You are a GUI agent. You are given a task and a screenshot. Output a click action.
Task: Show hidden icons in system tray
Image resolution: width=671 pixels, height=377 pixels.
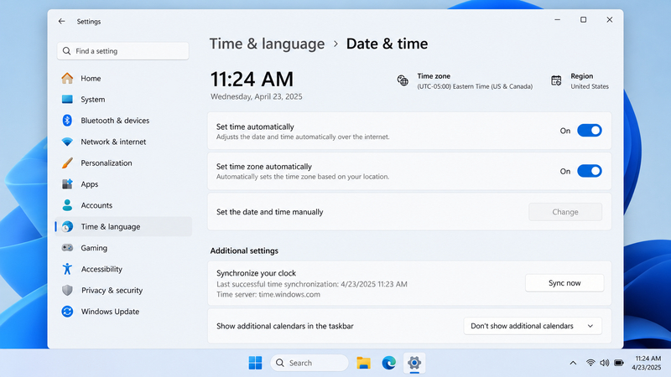[573, 363]
